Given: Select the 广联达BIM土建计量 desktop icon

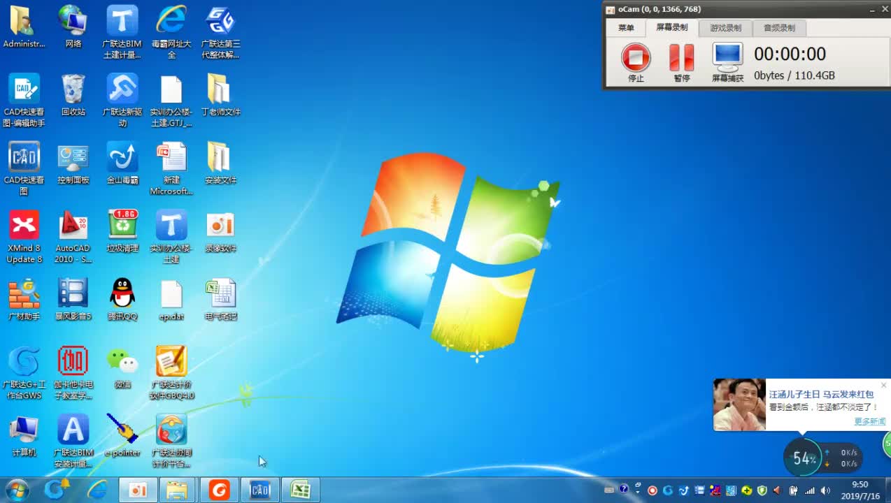Looking at the screenshot, I should (x=122, y=31).
